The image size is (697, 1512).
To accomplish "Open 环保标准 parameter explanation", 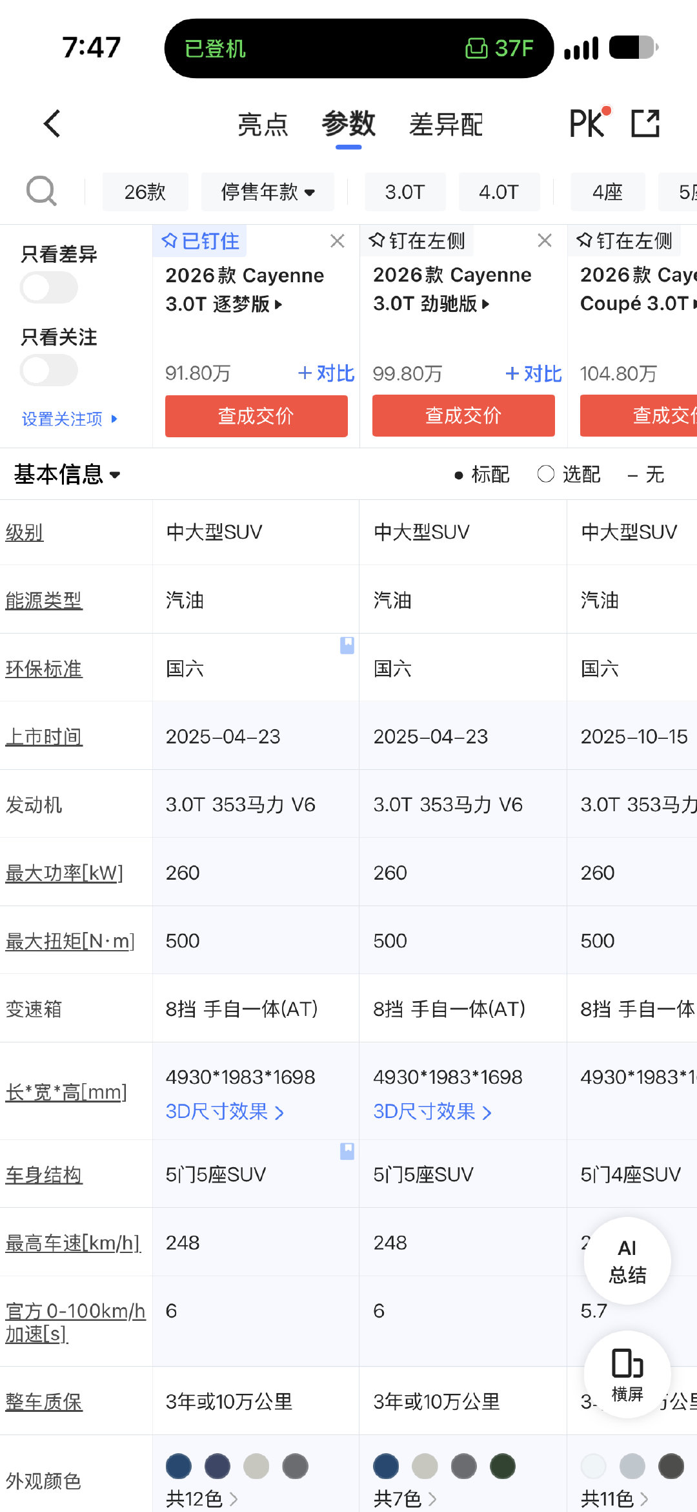I will 44,668.
